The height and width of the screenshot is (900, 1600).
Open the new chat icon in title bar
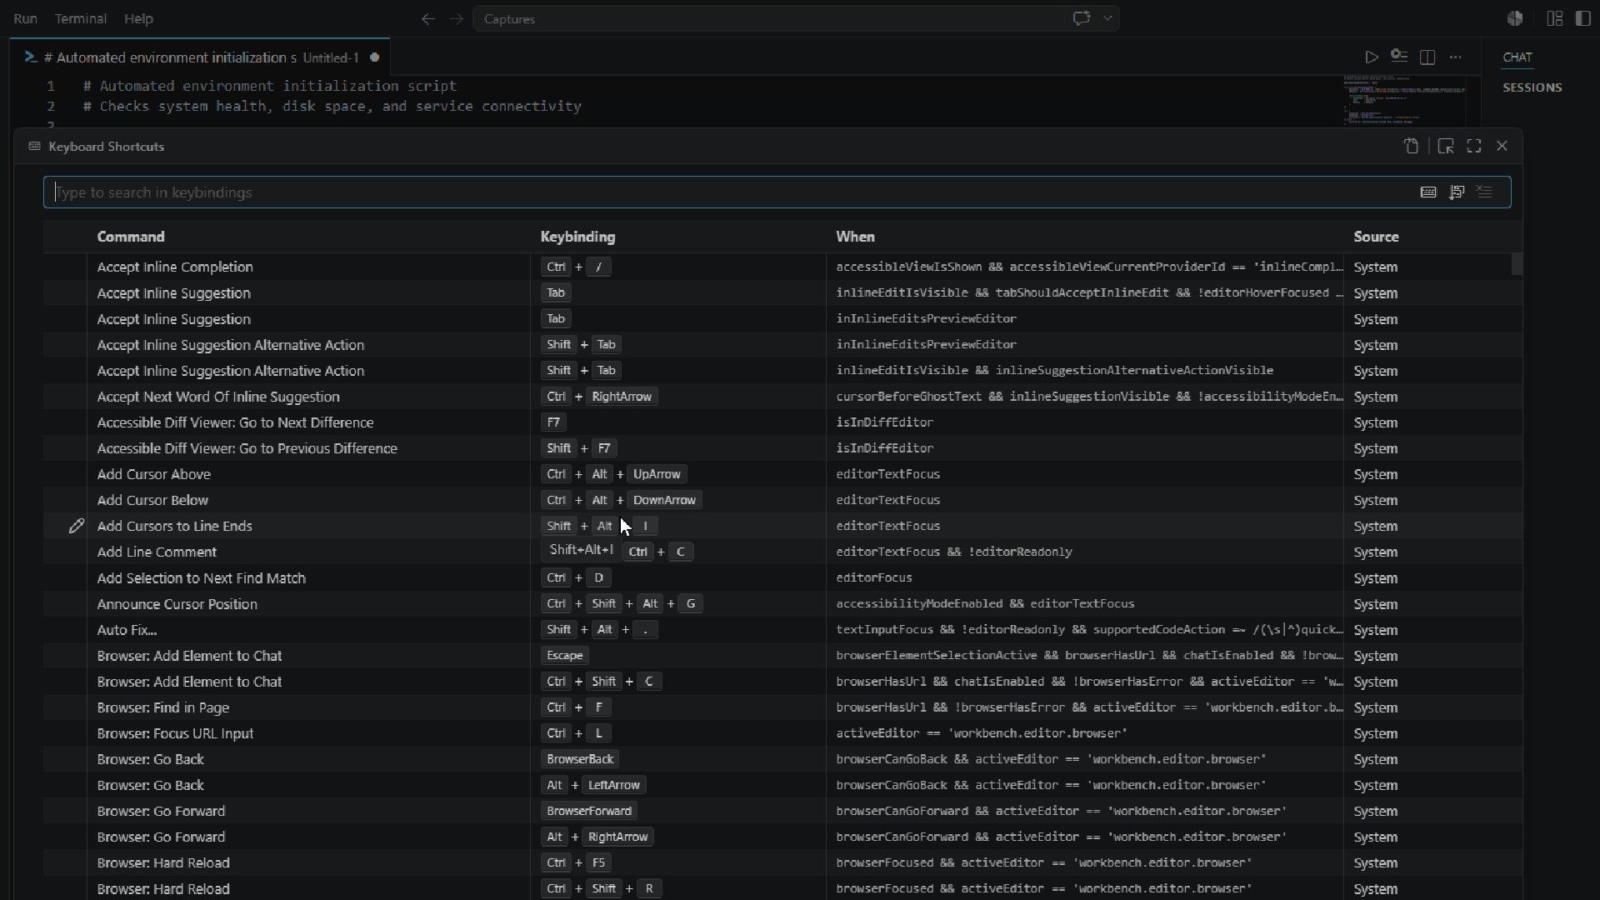pos(1082,18)
